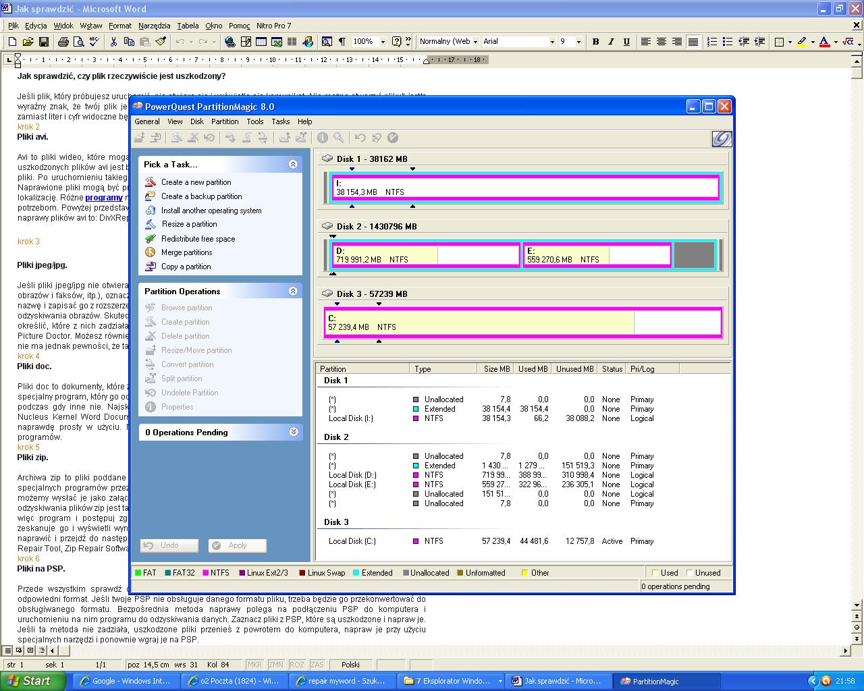Copy selection using Word's copy icon
This screenshot has width=864, height=691.
(x=129, y=42)
